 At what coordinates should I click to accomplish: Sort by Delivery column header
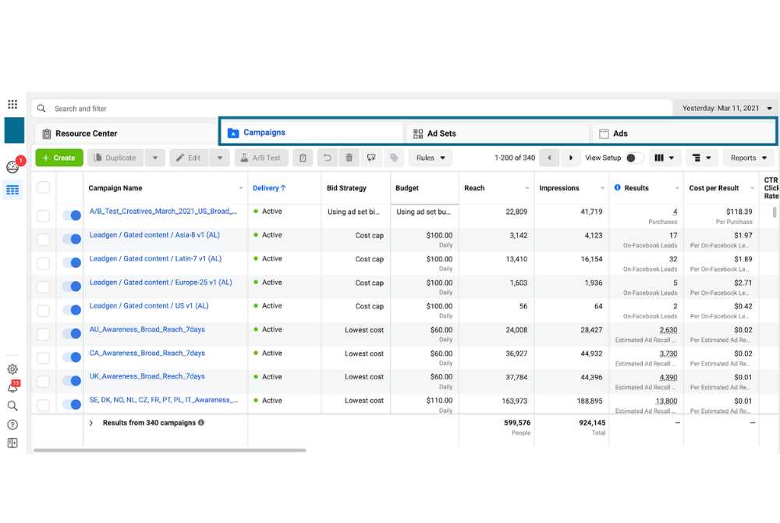[x=269, y=187]
